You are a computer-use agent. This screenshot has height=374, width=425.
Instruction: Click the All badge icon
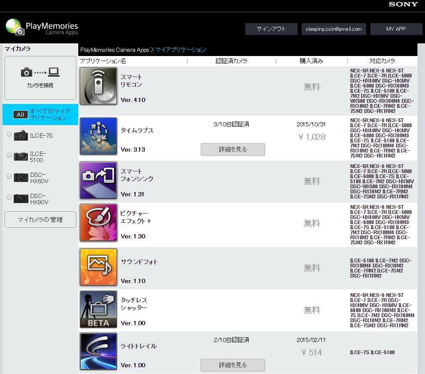(20, 115)
